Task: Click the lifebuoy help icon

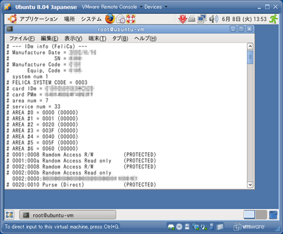Action: [131, 19]
